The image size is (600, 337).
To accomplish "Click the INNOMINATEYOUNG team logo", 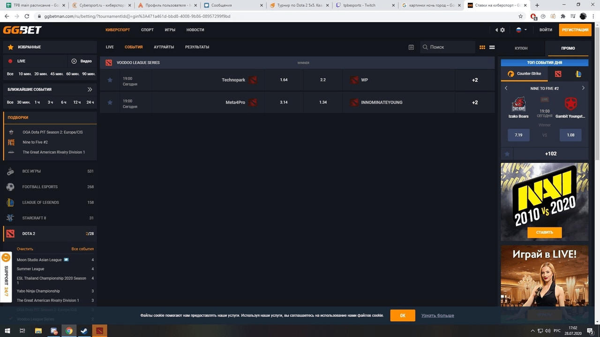I will click(354, 103).
